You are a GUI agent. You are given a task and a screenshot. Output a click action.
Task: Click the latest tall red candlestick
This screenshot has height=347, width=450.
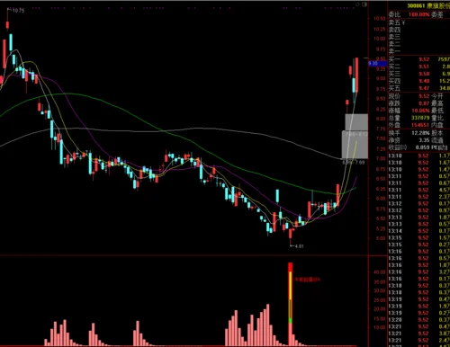[x=356, y=75]
